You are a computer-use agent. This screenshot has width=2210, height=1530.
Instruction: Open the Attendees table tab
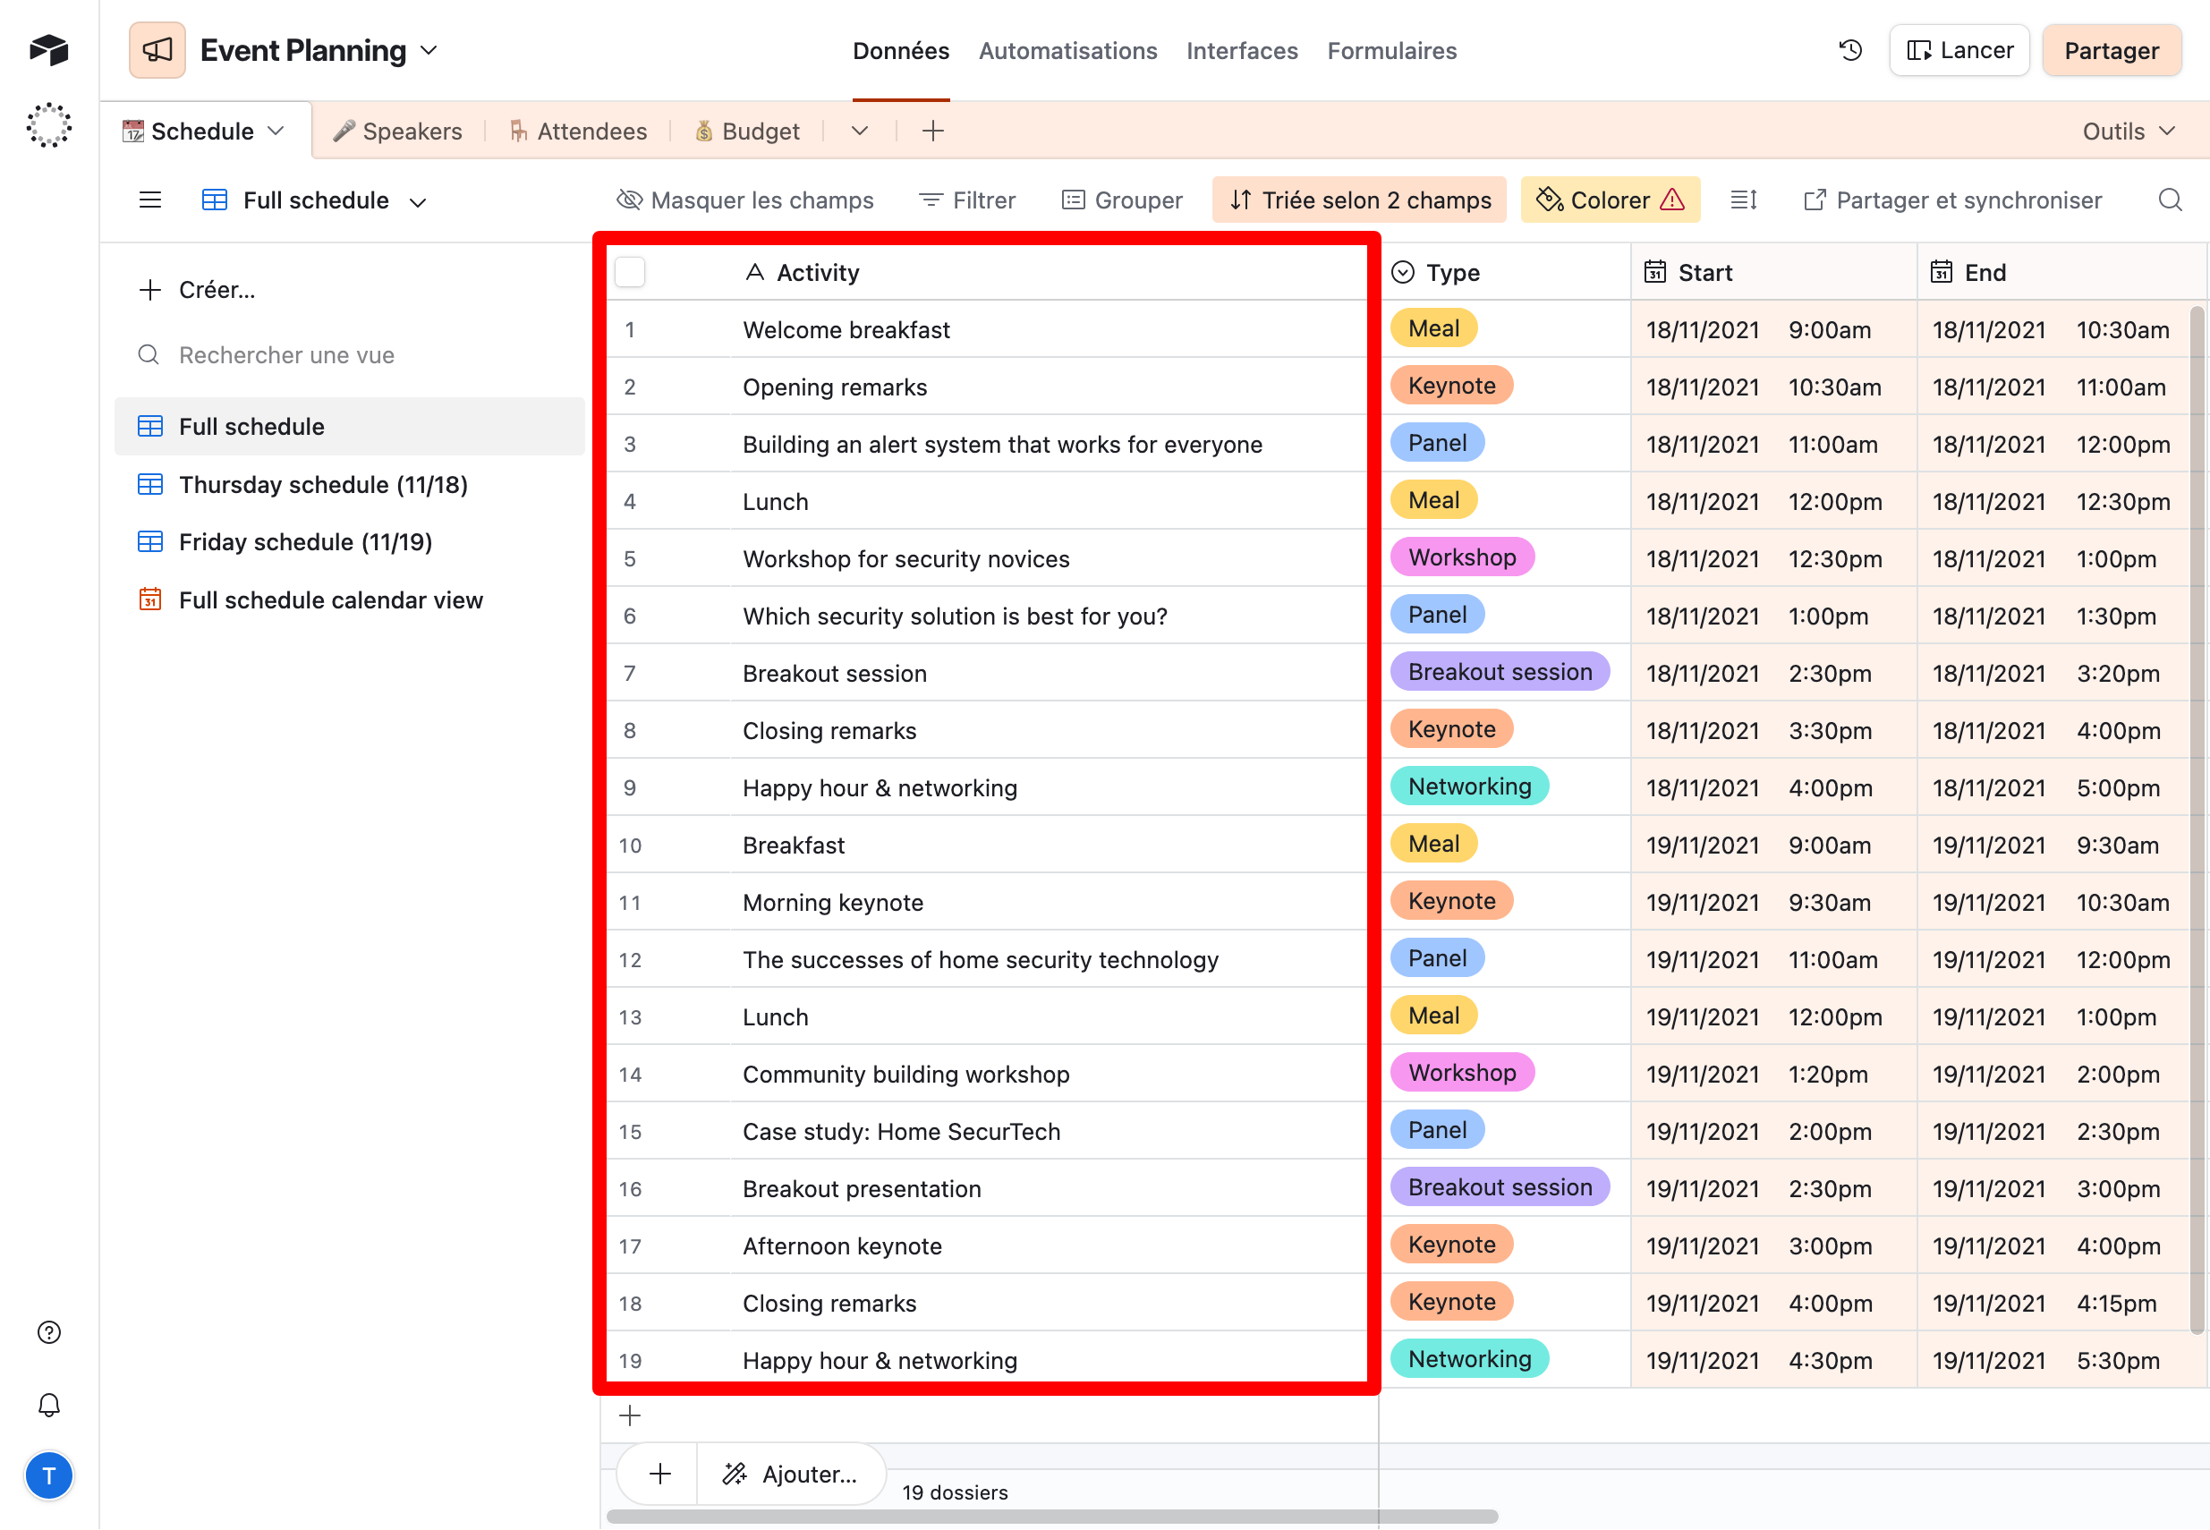pos(578,132)
